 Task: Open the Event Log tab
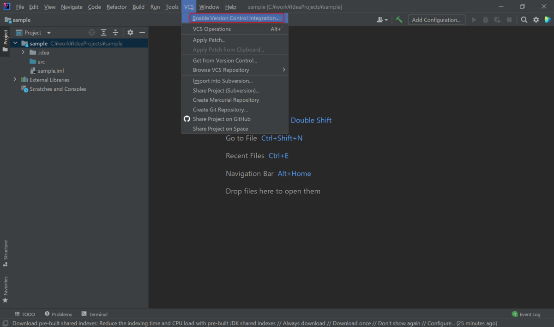(x=526, y=314)
